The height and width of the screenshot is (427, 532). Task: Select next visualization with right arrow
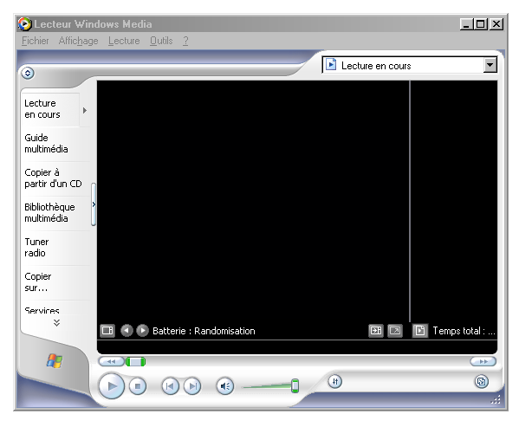pyautogui.click(x=142, y=330)
